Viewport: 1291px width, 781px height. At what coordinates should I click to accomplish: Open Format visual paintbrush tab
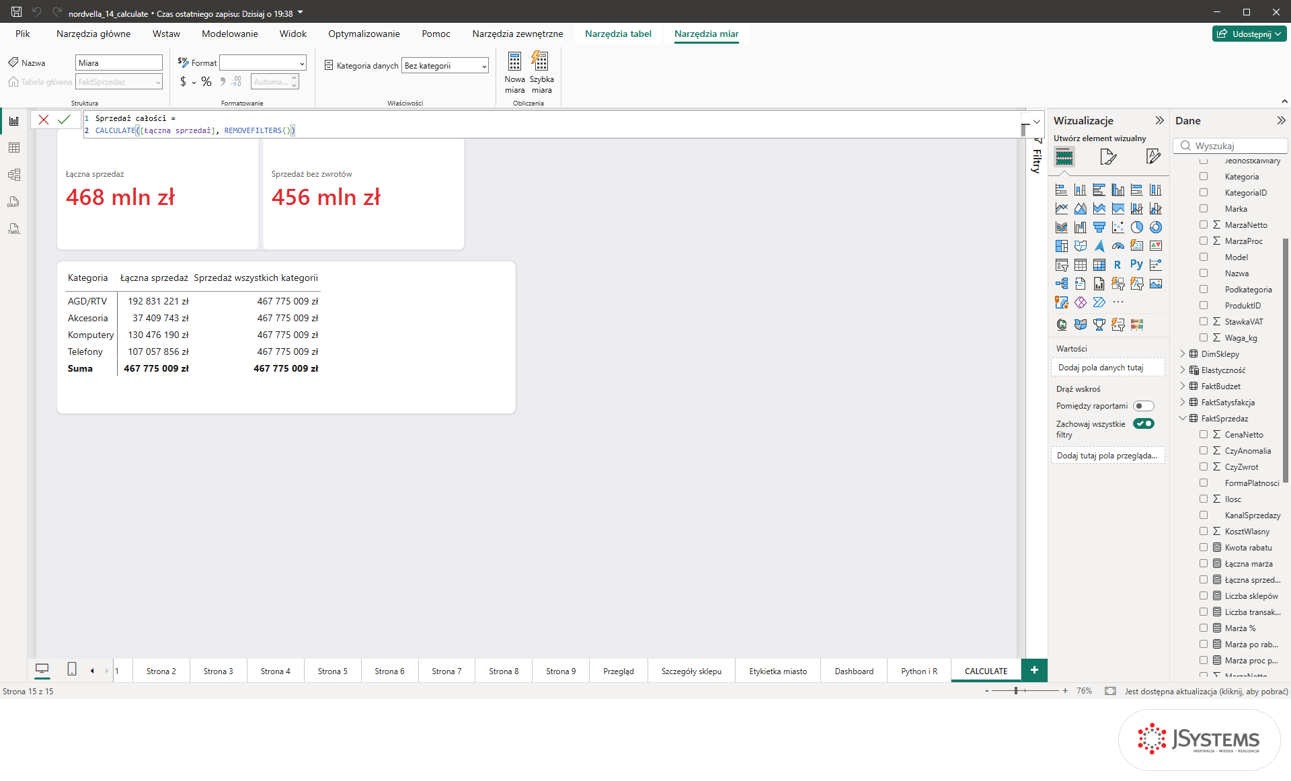(1108, 157)
